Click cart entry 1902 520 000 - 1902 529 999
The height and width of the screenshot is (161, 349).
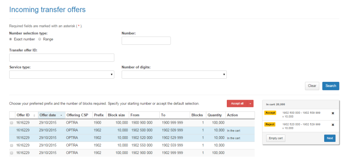pyautogui.click(x=301, y=126)
